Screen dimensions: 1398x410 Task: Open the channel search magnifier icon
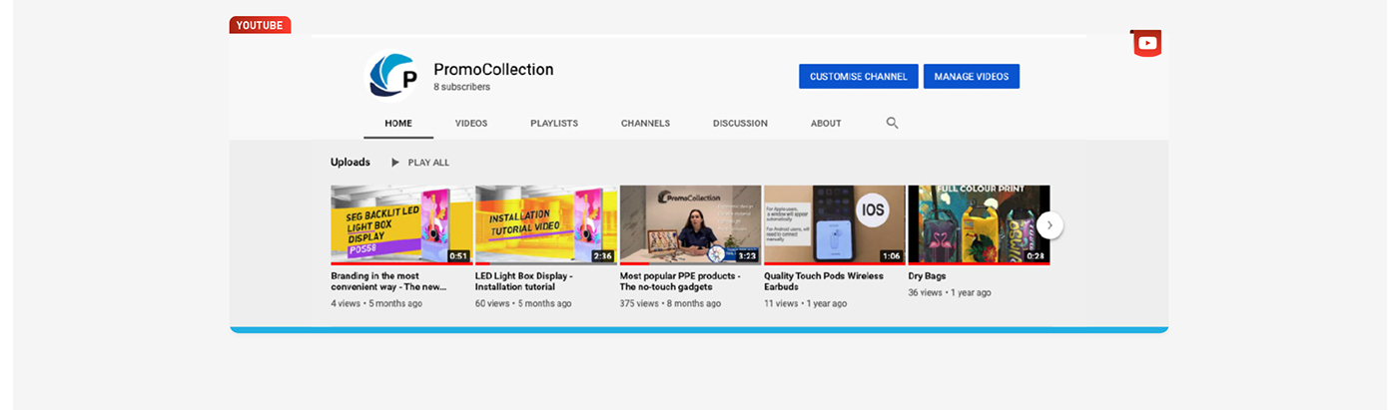click(x=893, y=123)
